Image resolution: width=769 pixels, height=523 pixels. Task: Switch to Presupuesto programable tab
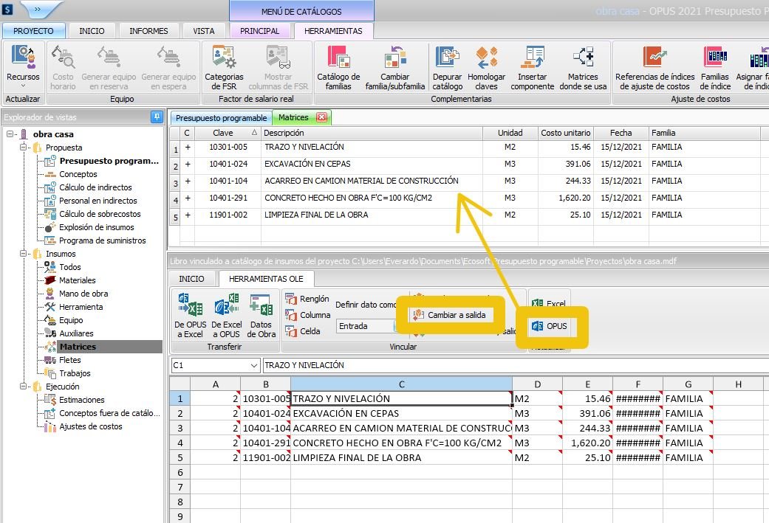(x=221, y=118)
